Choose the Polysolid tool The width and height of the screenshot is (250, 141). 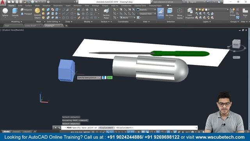point(27,10)
